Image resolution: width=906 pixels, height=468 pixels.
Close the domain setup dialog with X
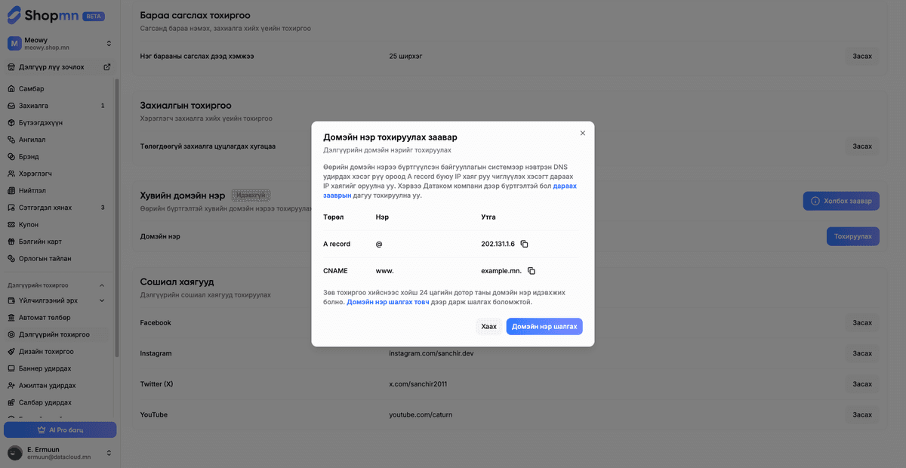(582, 133)
